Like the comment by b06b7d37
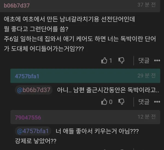The image size is (164, 150). [104, 60]
